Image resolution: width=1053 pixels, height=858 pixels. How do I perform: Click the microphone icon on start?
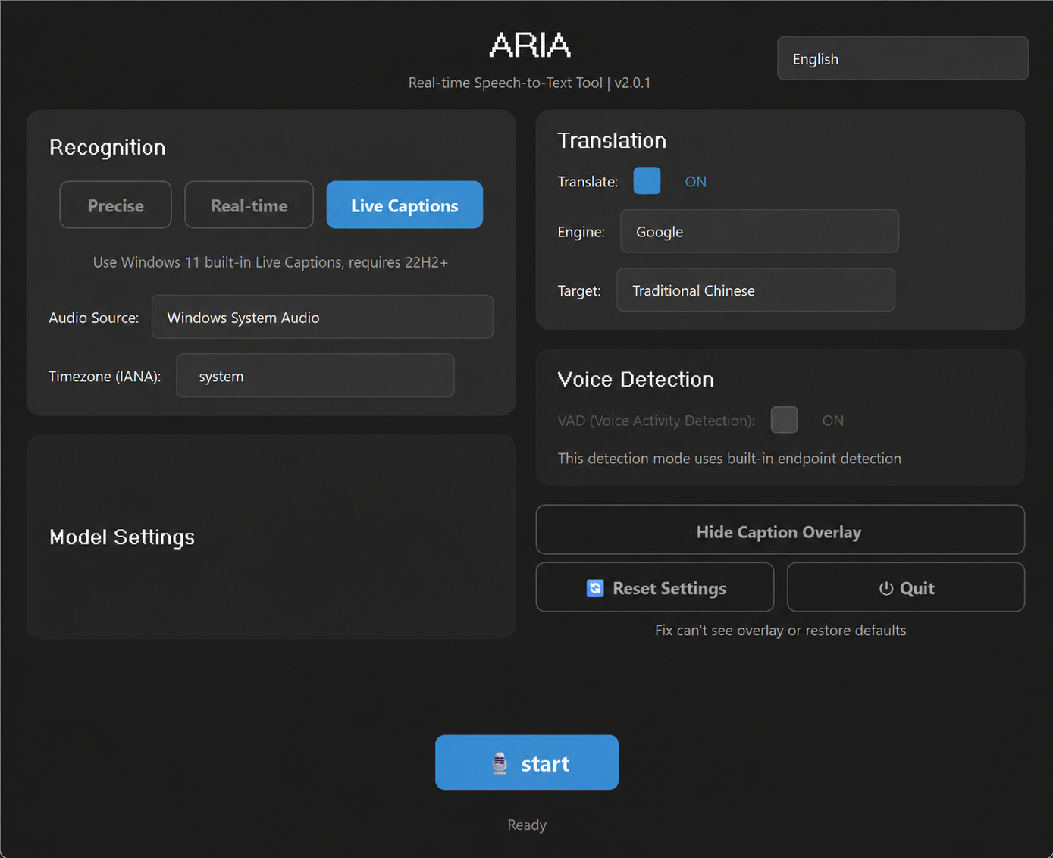coord(500,763)
